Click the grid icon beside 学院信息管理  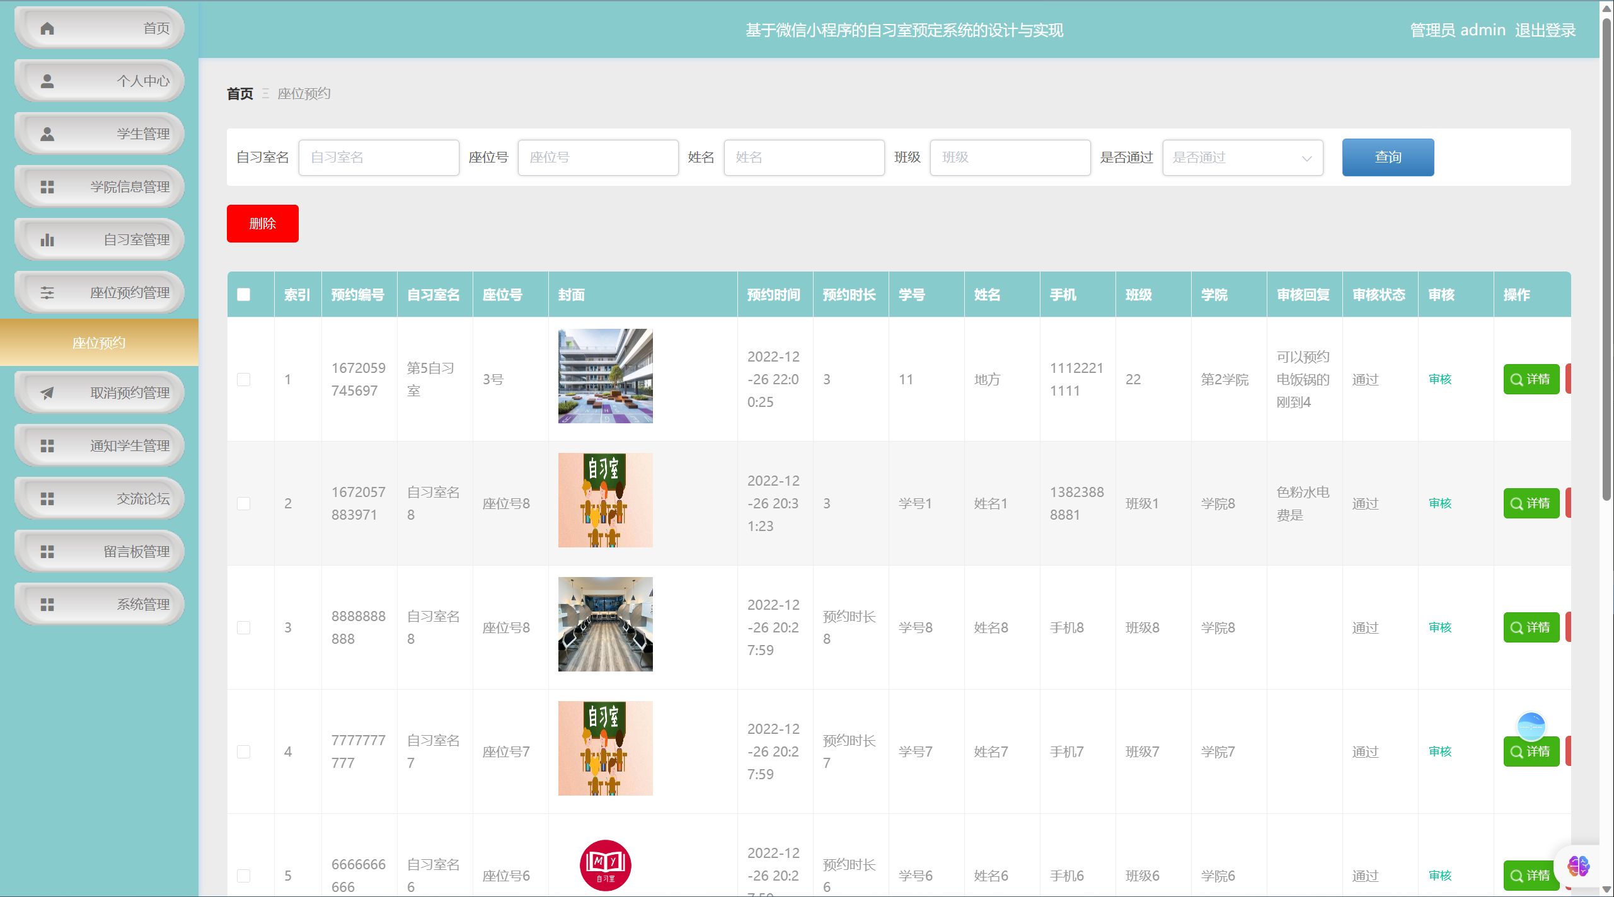coord(47,187)
